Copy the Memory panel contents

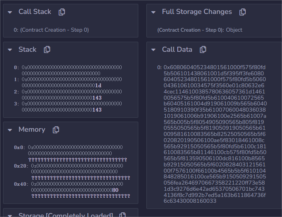[x=56, y=130]
